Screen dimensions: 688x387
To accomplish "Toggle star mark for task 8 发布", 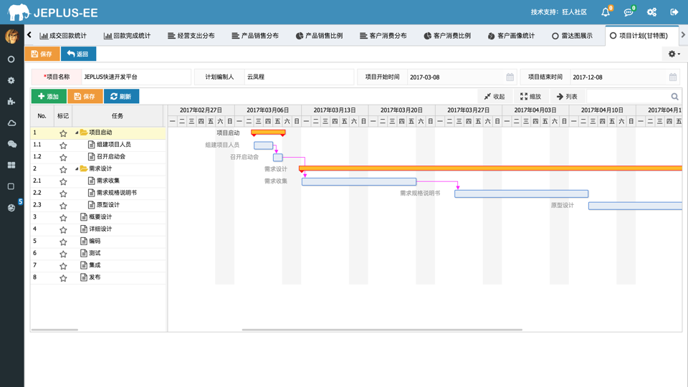I will point(63,278).
